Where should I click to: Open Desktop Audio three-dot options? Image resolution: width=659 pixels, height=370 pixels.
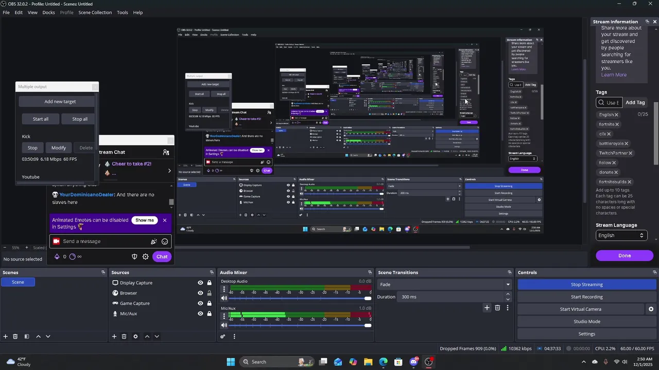coord(224,289)
